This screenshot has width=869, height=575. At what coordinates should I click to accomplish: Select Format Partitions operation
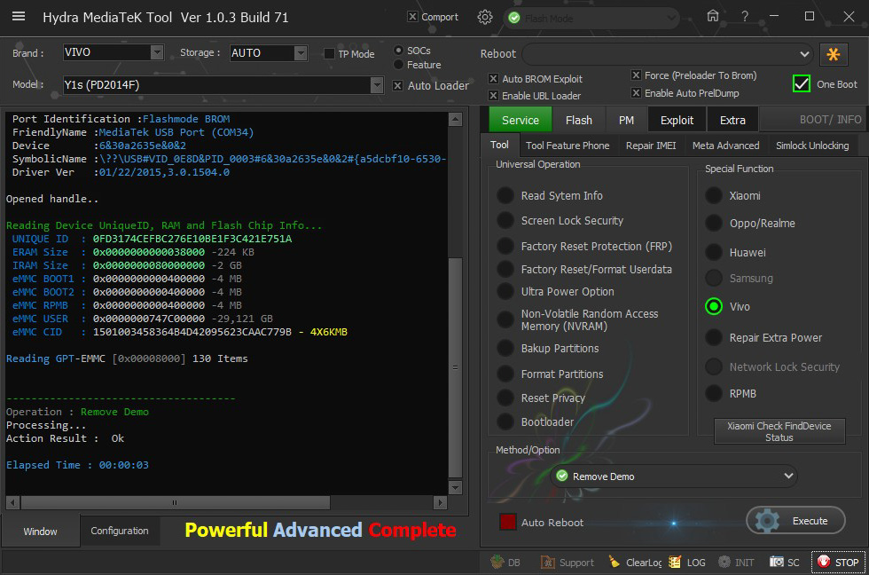tap(505, 374)
